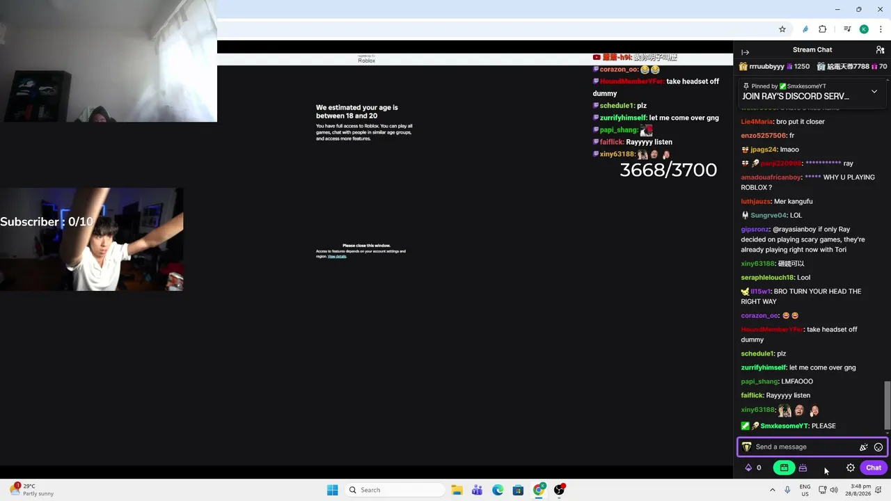The height and width of the screenshot is (501, 891).
Task: Click the taskbar Search box
Action: (x=394, y=490)
